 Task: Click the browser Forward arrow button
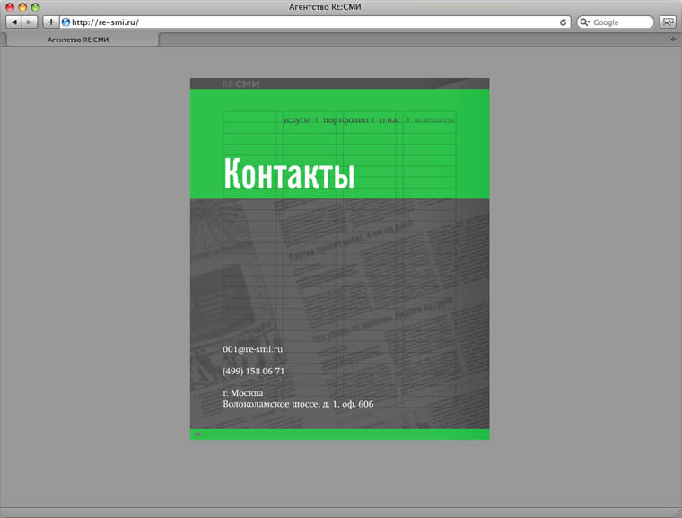pos(30,22)
